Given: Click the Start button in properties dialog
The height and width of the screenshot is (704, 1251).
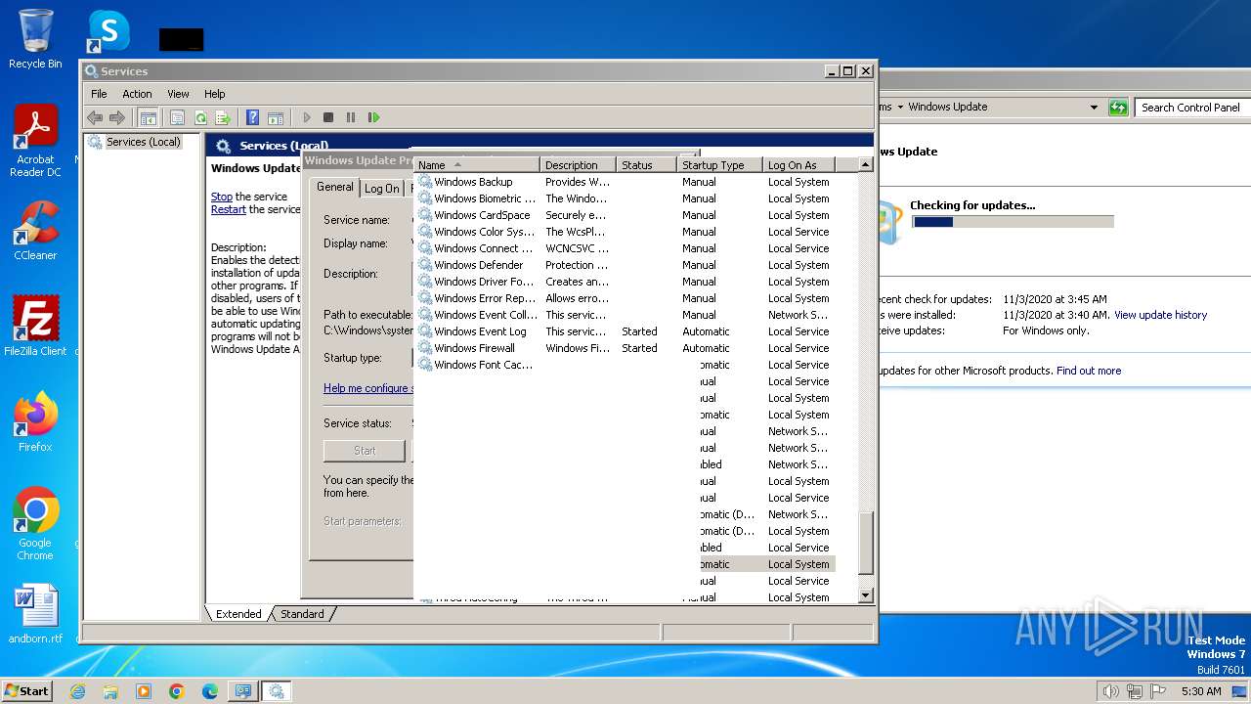Looking at the screenshot, I should tap(365, 451).
